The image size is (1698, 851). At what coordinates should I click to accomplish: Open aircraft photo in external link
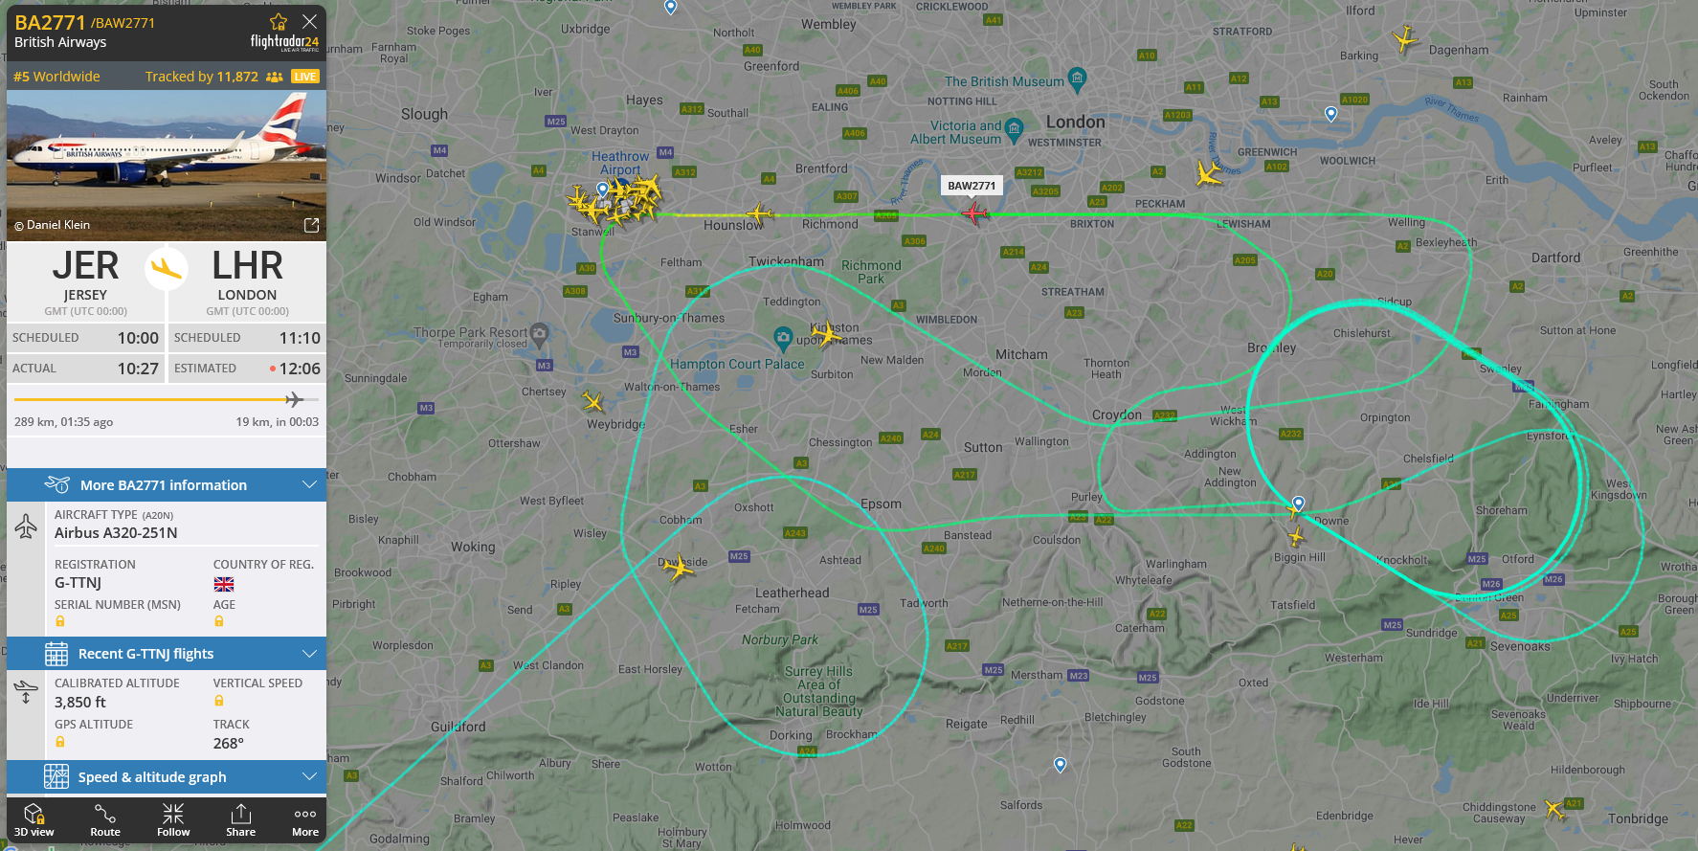click(x=311, y=225)
